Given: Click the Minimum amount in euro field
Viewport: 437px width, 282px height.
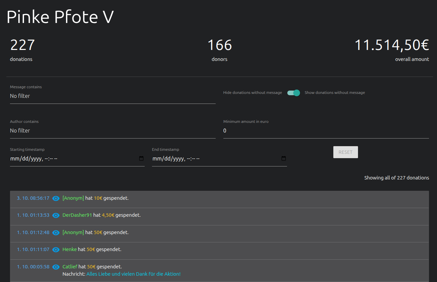Looking at the screenshot, I should click(326, 131).
